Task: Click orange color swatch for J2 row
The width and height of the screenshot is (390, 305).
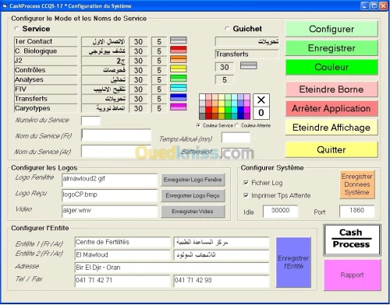Action: [179, 59]
